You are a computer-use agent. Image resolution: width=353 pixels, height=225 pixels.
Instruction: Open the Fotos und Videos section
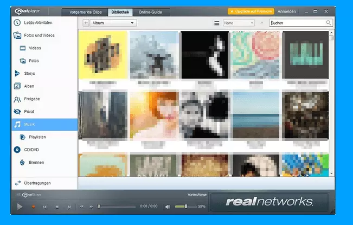point(44,35)
